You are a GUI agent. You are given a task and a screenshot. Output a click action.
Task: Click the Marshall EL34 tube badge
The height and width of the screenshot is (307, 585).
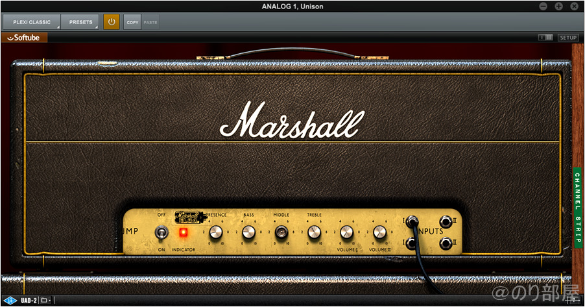(x=190, y=217)
